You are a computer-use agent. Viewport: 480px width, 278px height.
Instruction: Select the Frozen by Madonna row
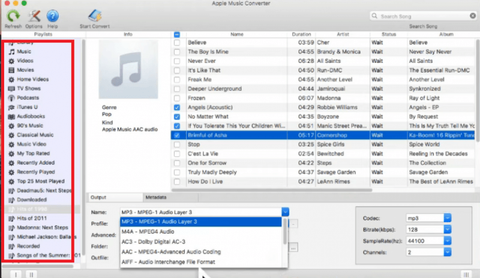[323, 98]
